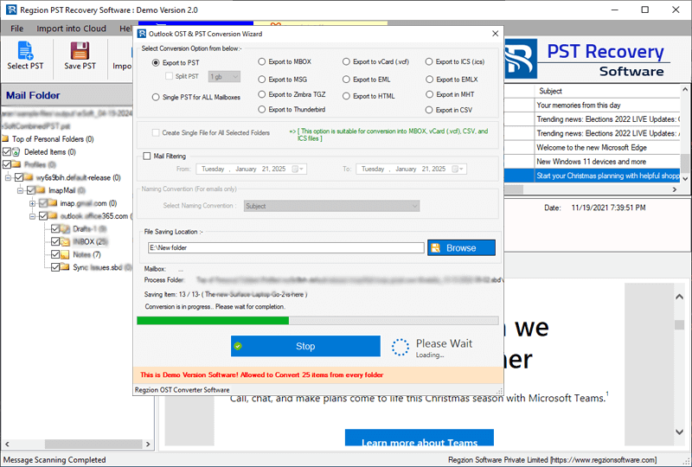Viewport: 692px width, 467px height.
Task: Expand the imap.gmail.com tree node
Action: point(32,203)
